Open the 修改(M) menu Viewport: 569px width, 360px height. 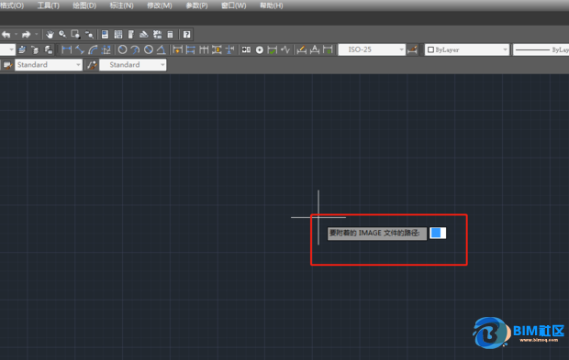[160, 5]
